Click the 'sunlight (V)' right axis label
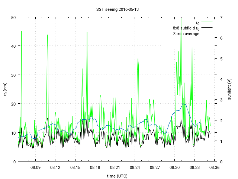 click(229, 89)
